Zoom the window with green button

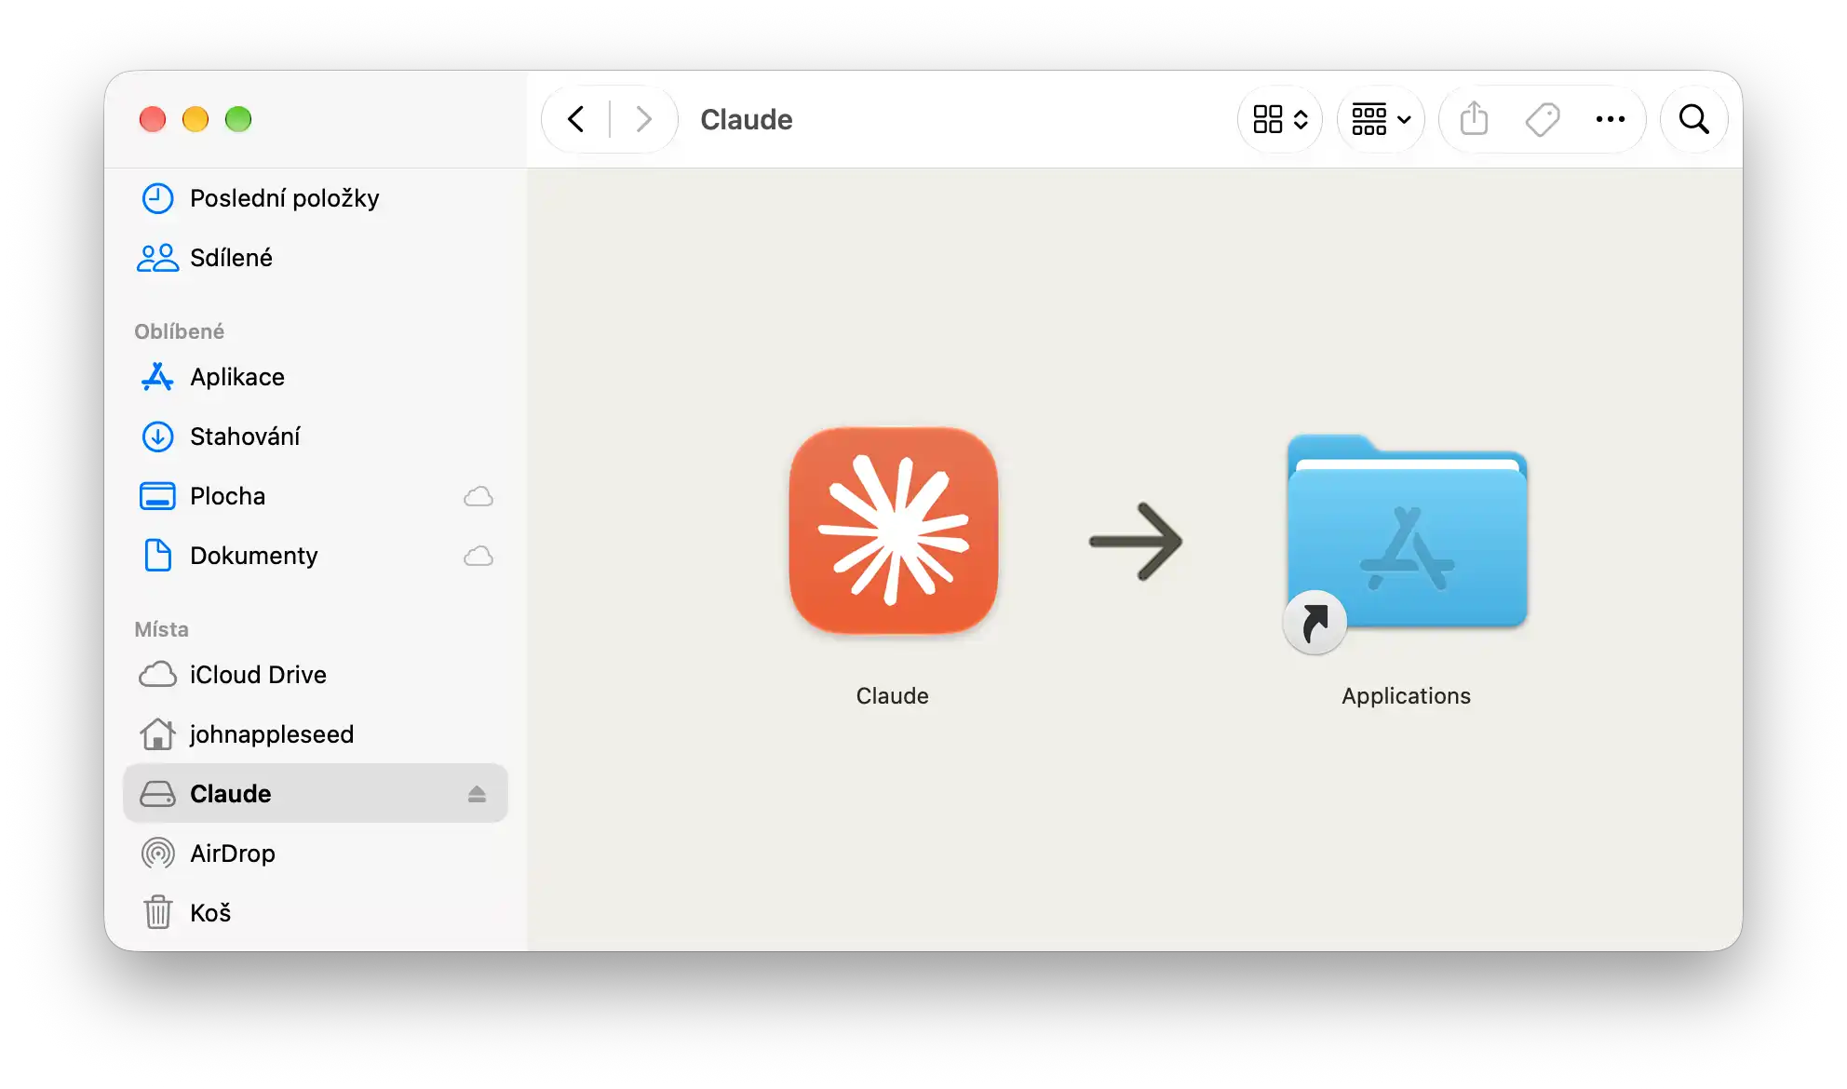pos(238,119)
